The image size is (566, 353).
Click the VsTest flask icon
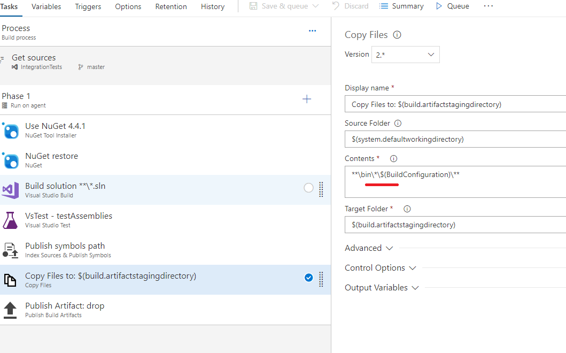pyautogui.click(x=12, y=220)
